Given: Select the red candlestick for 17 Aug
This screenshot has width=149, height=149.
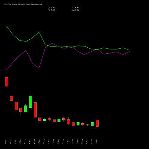Looking at the screenshot, I should (69, 122).
